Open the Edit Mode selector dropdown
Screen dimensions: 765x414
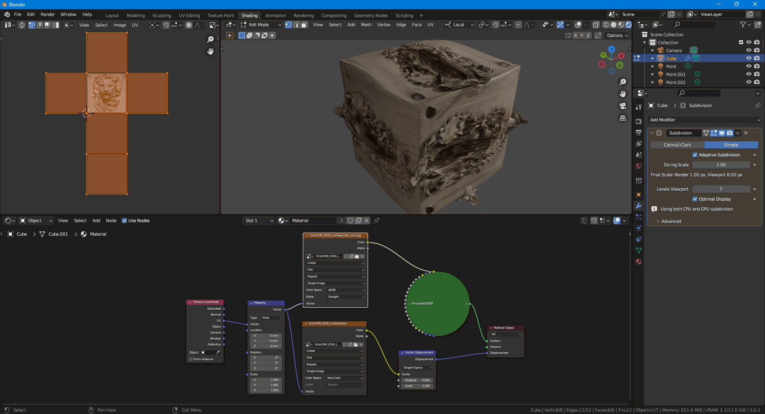pos(261,25)
